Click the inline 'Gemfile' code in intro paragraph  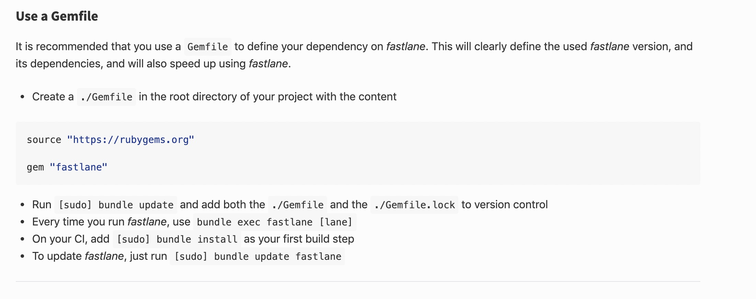(208, 47)
